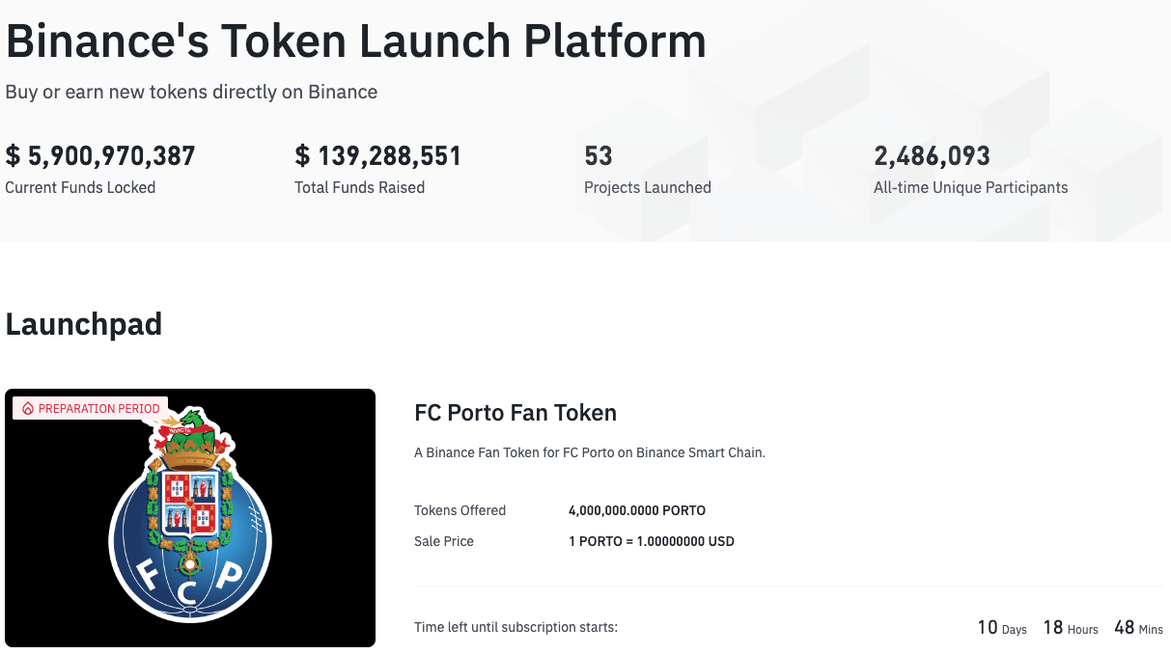
Task: Click the "Tokens Offered" label
Action: click(460, 510)
